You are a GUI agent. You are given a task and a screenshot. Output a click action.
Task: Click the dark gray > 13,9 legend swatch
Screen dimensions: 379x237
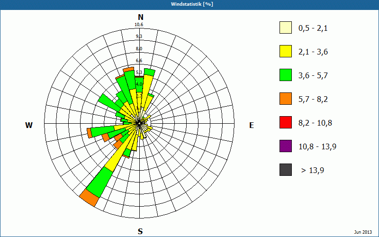point(286,170)
